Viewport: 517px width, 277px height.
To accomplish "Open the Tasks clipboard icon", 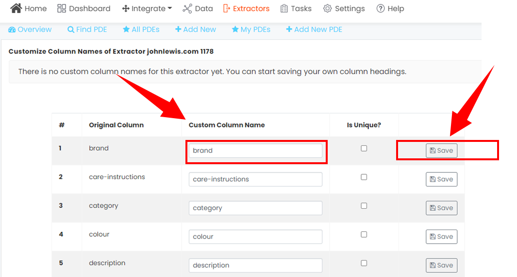I will coord(284,9).
